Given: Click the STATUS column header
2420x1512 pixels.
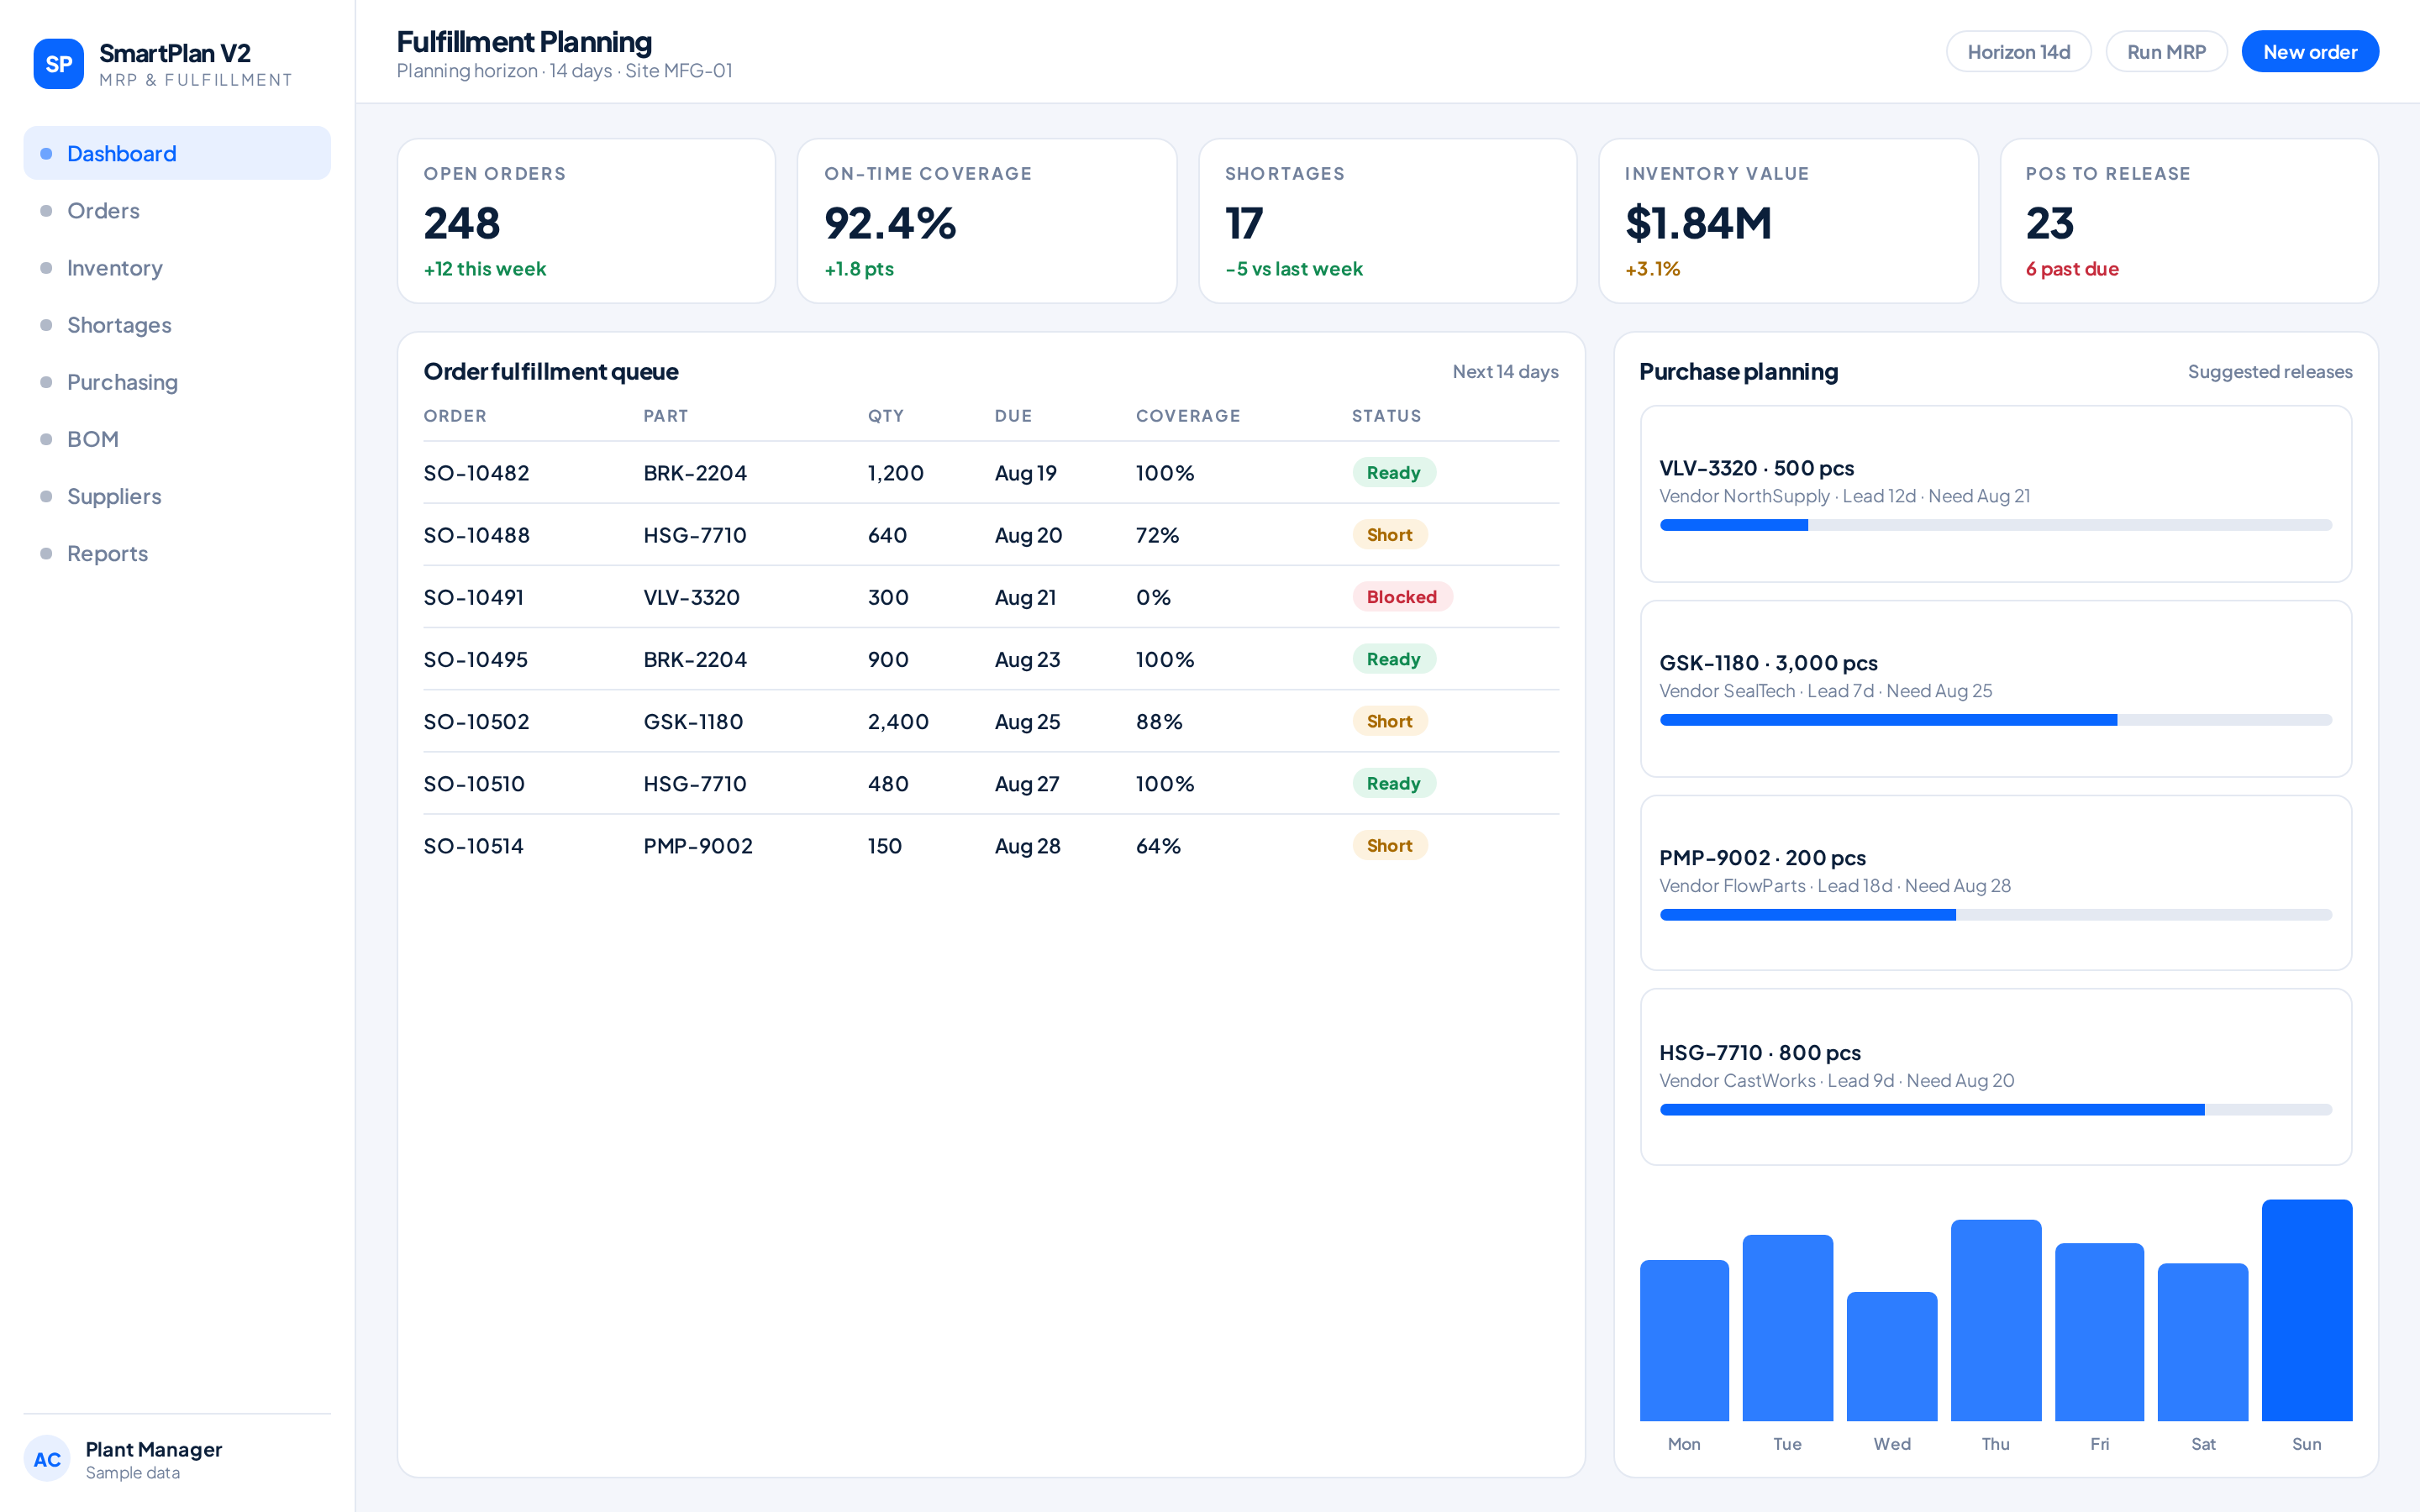Looking at the screenshot, I should (1386, 415).
